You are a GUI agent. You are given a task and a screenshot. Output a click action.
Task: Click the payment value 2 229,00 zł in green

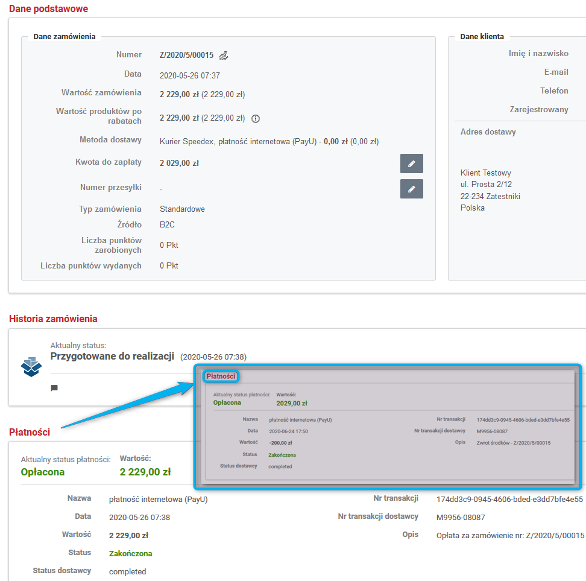pyautogui.click(x=145, y=472)
